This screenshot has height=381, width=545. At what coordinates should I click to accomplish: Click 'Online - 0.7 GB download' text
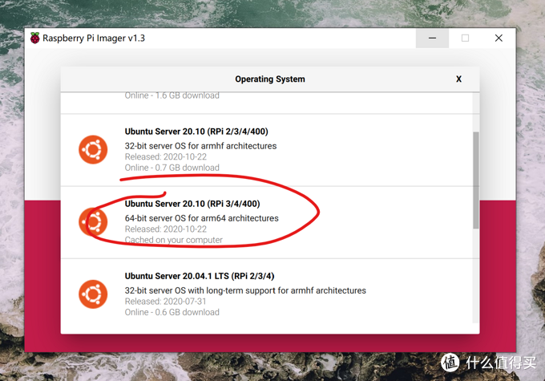coord(172,168)
